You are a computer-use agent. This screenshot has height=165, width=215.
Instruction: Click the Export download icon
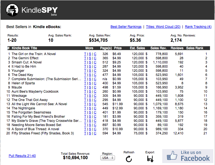(x=150, y=159)
